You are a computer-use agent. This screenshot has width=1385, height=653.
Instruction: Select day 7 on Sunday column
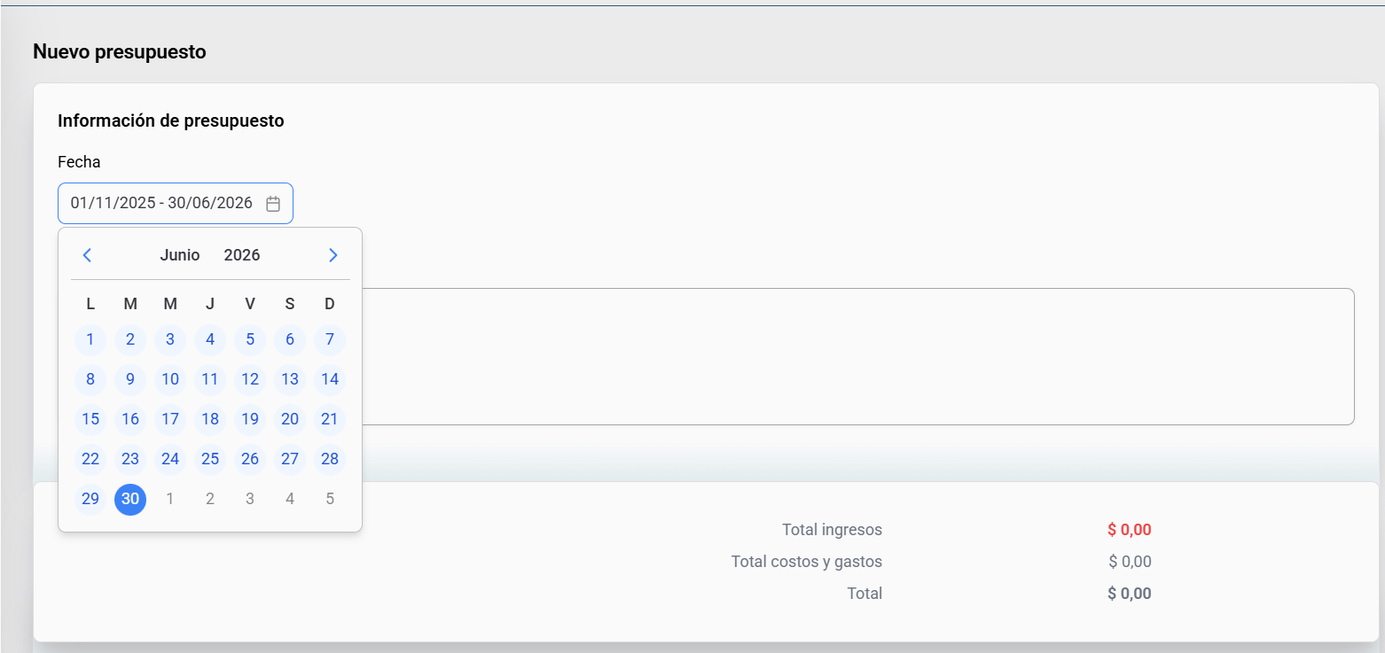coord(330,339)
